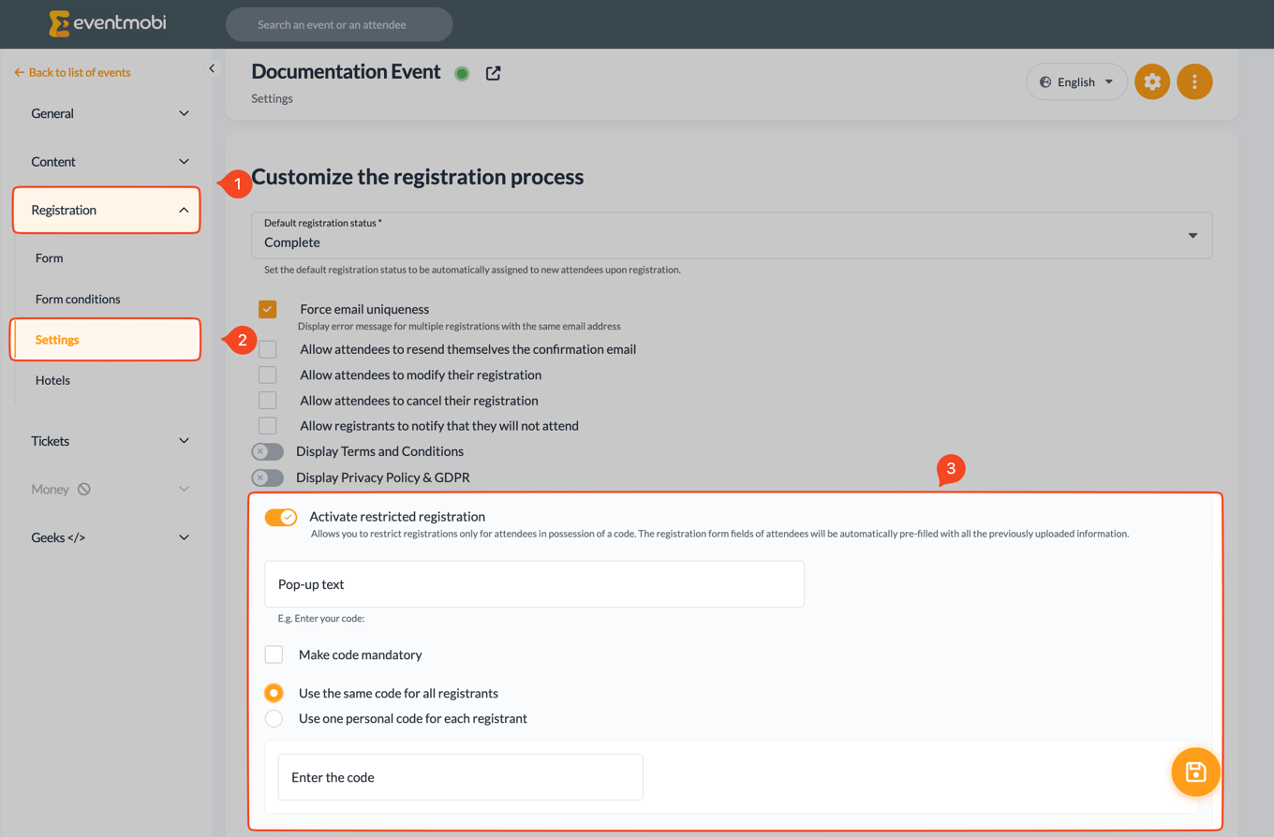Open the 'Default registration status' dropdown
1274x837 pixels.
(x=1192, y=235)
